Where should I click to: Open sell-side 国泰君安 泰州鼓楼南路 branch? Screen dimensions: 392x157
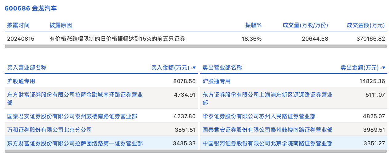click(x=267, y=130)
